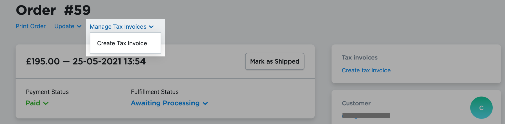Click the Fulfillment Status label
505x124 pixels.
click(155, 92)
